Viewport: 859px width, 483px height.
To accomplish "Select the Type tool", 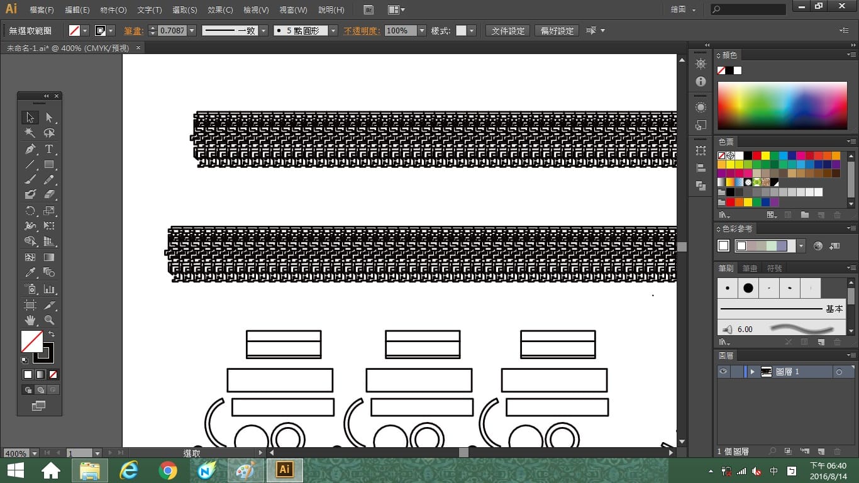I will [49, 149].
